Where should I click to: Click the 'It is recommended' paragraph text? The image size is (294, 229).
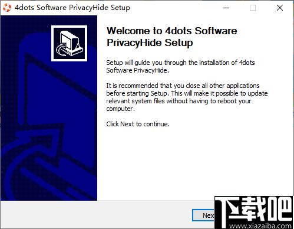coord(187,97)
